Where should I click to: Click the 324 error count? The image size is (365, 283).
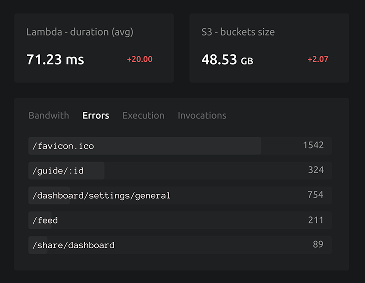(316, 170)
